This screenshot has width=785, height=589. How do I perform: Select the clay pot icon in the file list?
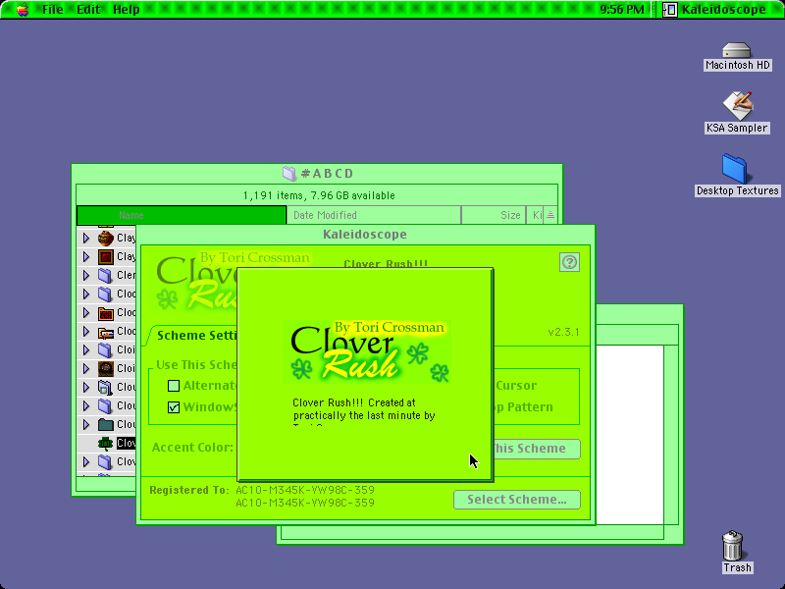(106, 238)
